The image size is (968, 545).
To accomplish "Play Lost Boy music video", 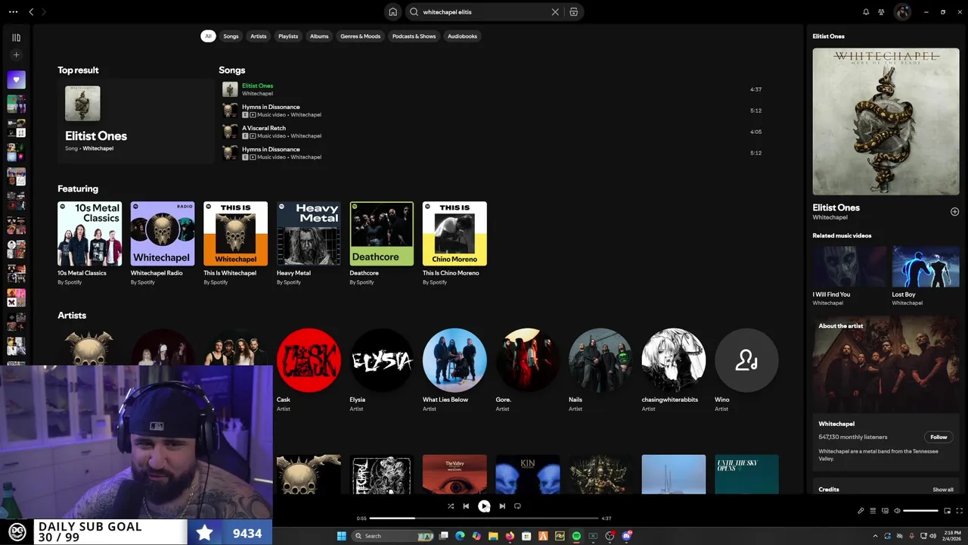I will point(926,266).
